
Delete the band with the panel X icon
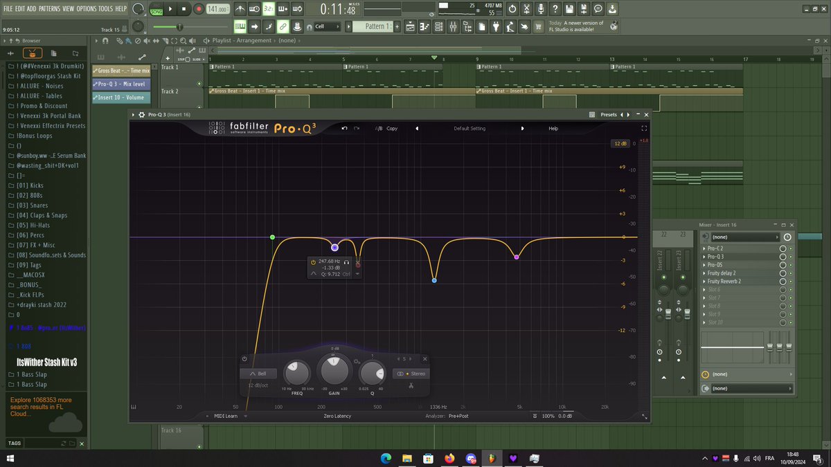coord(425,358)
